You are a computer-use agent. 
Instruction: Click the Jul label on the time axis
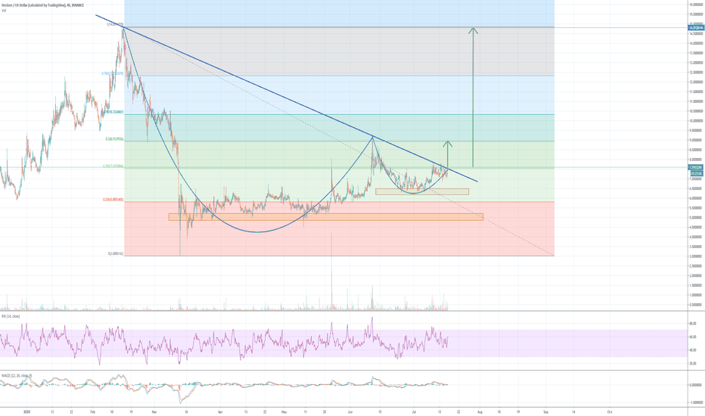coord(414,411)
